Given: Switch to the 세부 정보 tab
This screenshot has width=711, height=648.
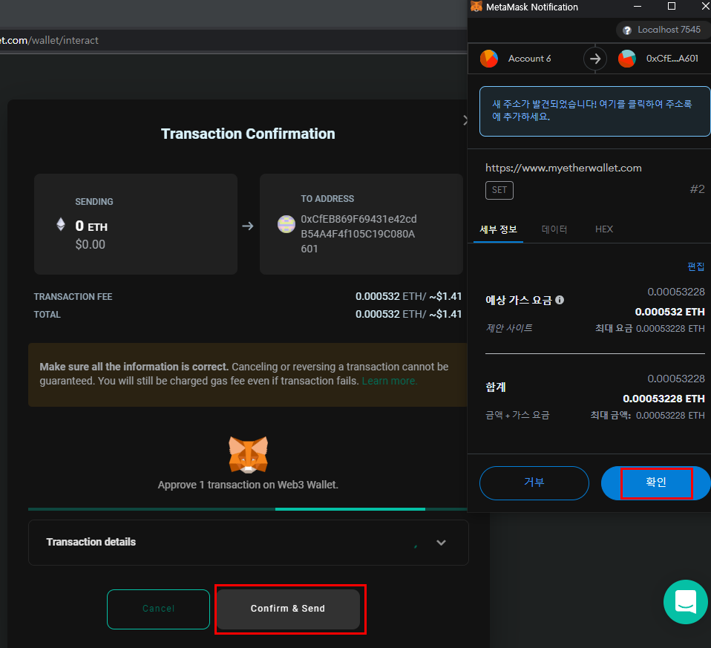Looking at the screenshot, I should click(x=498, y=229).
